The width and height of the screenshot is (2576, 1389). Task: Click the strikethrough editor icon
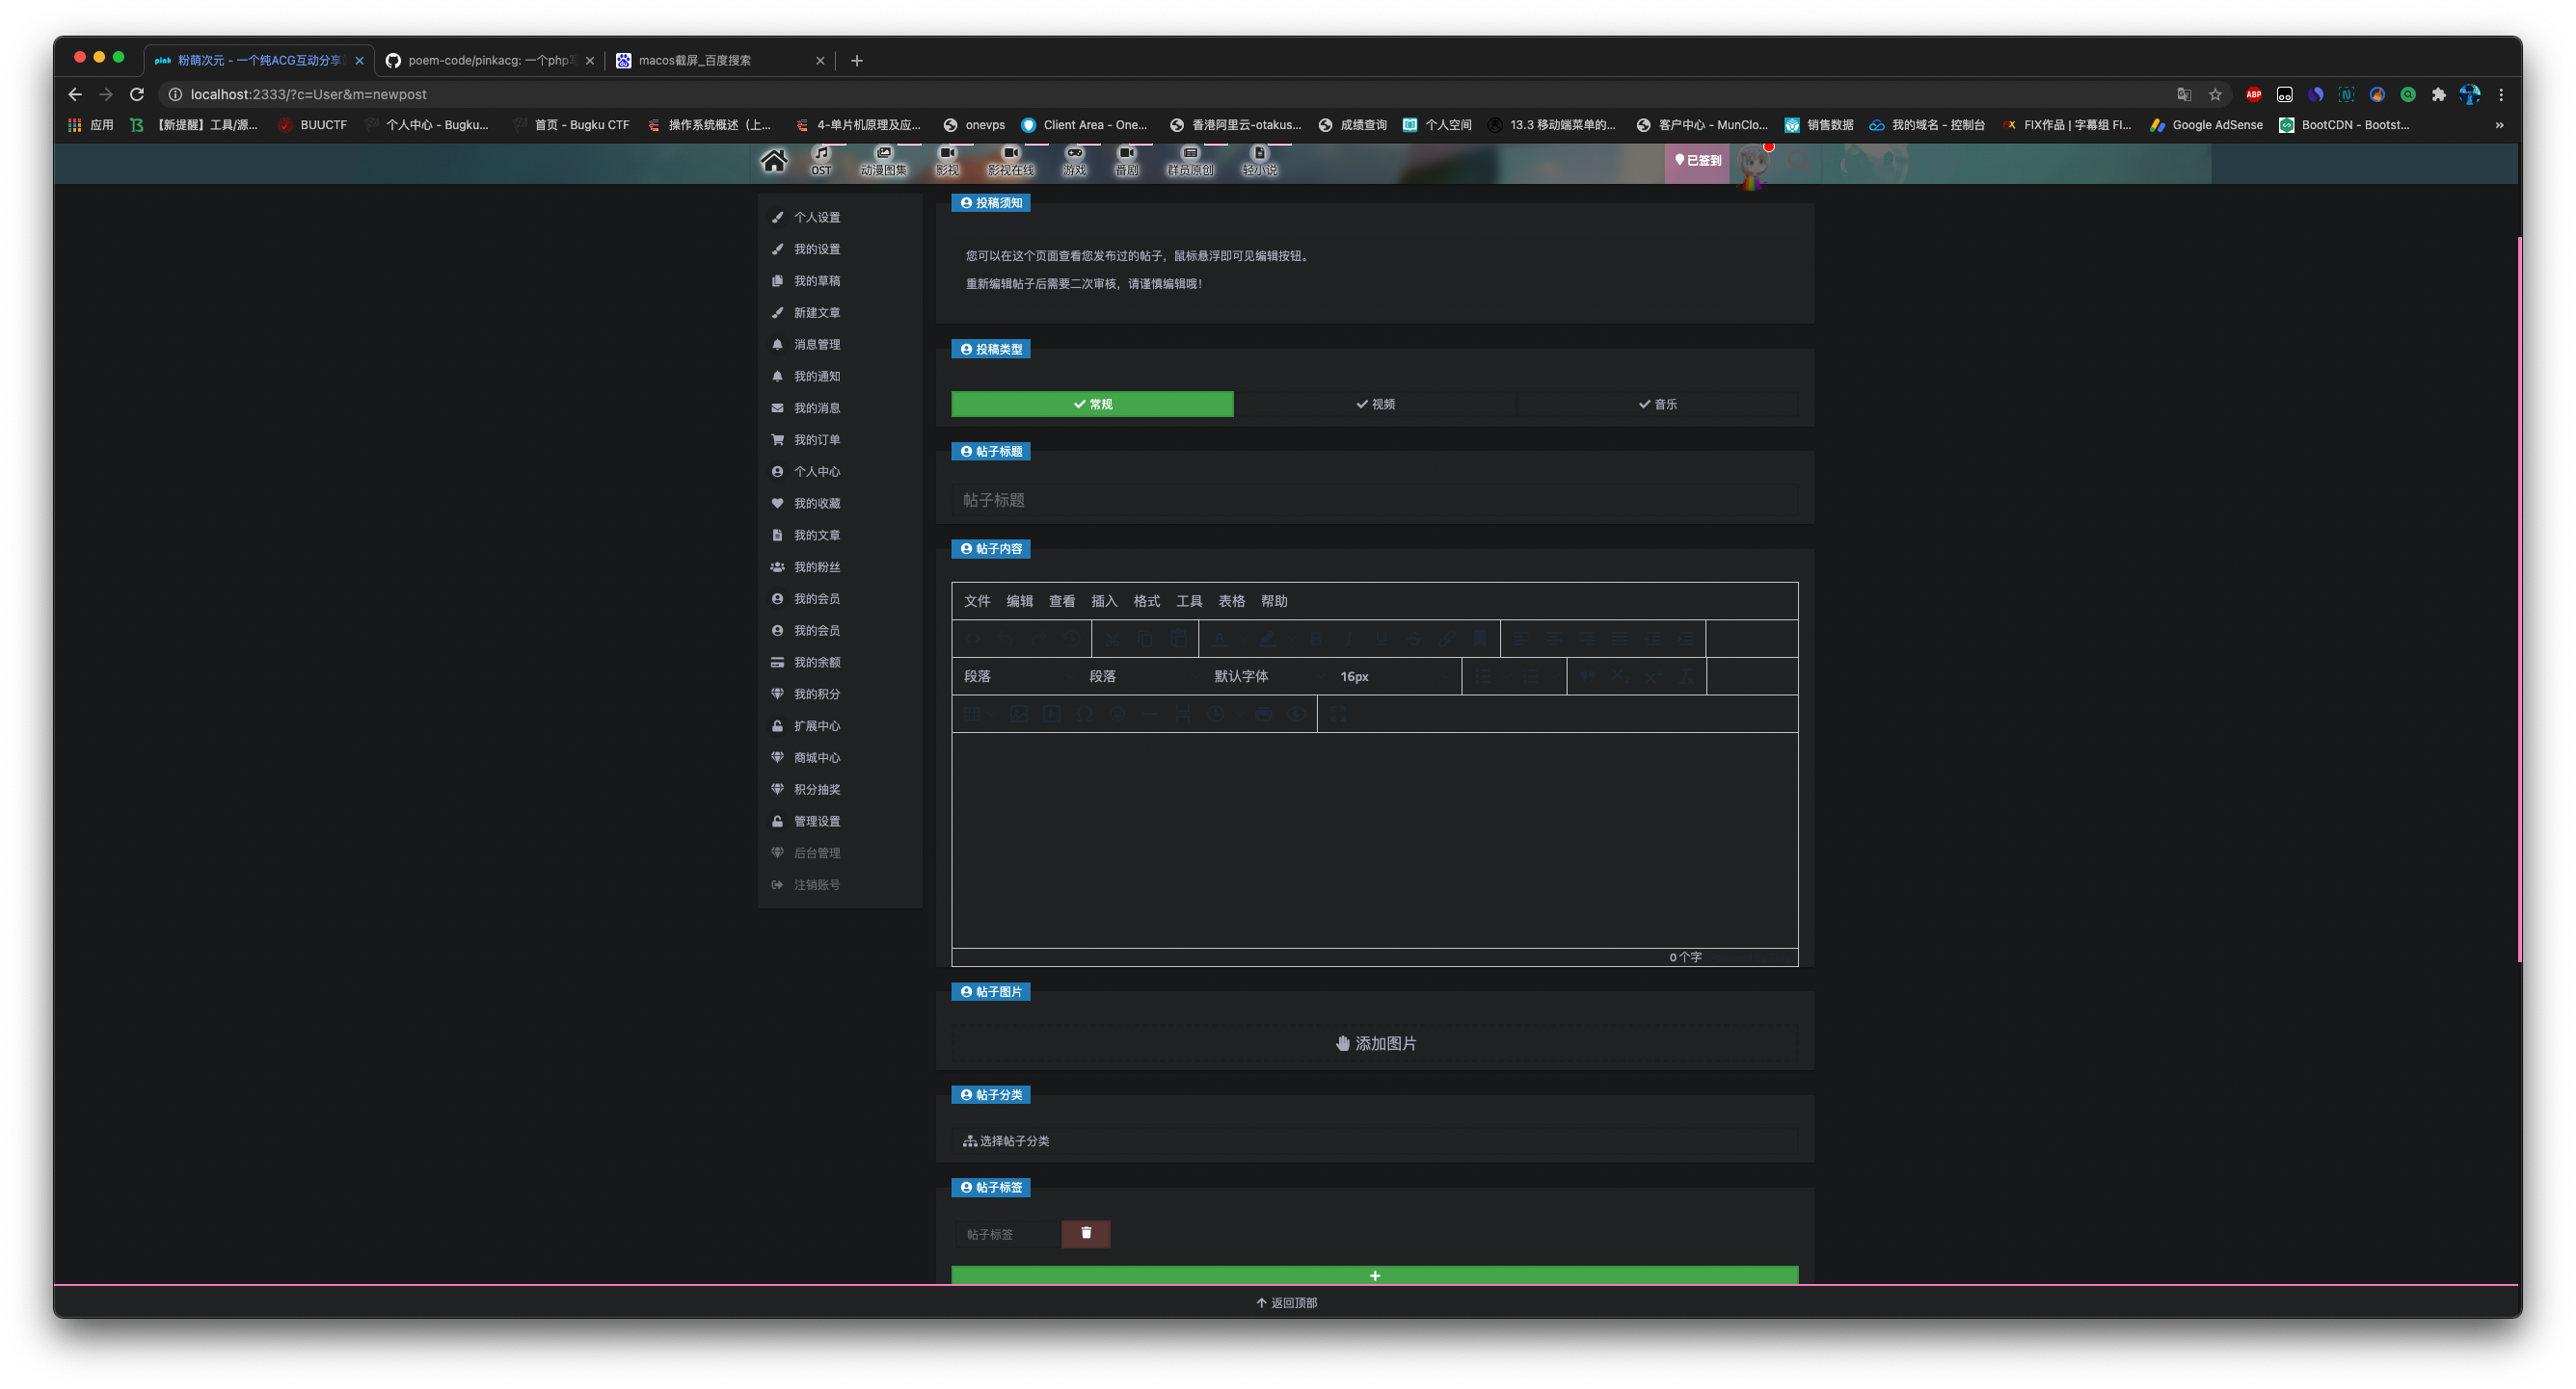1415,639
